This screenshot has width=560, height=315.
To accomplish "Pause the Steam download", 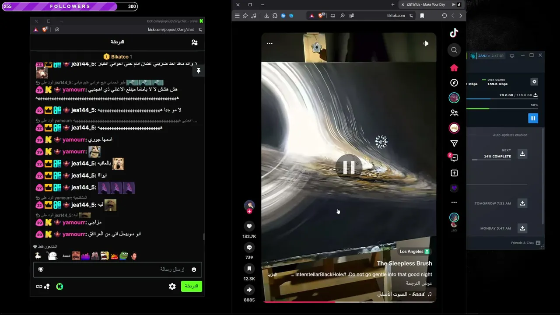I will tap(533, 118).
